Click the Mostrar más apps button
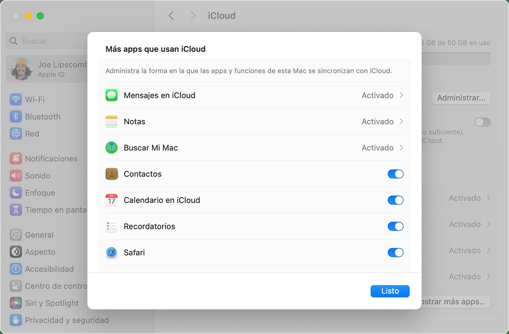 tap(456, 302)
